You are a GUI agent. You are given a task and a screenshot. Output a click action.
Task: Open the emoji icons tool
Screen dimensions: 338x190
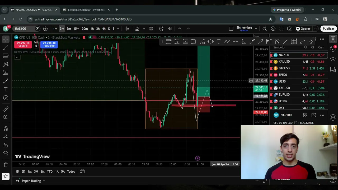[x=6, y=98]
